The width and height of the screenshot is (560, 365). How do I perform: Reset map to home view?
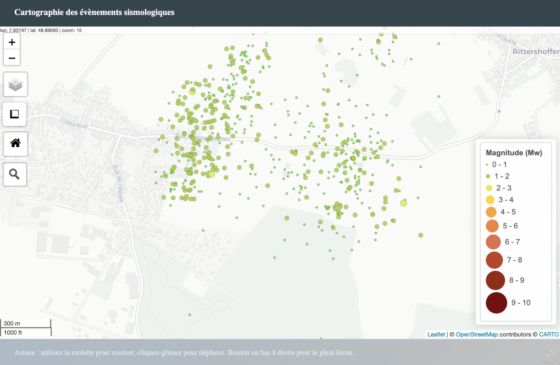click(x=15, y=143)
